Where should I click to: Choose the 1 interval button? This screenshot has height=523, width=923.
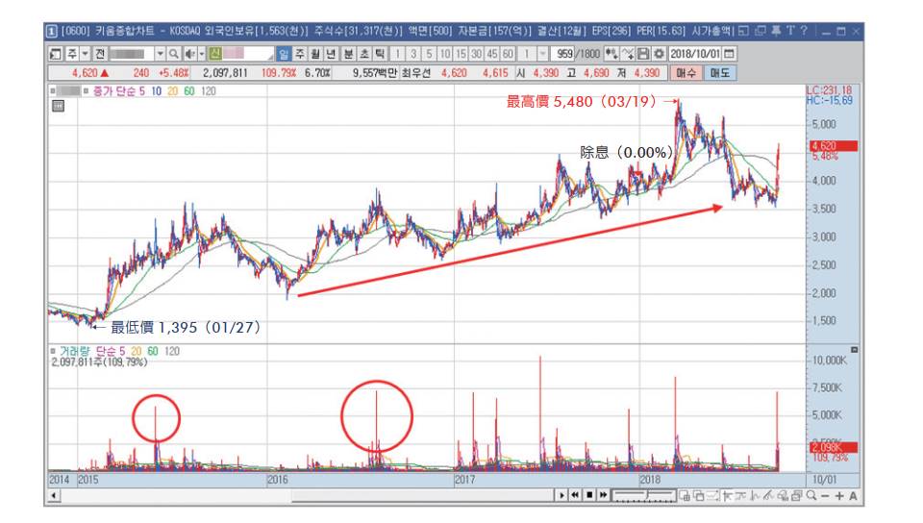coord(398,54)
